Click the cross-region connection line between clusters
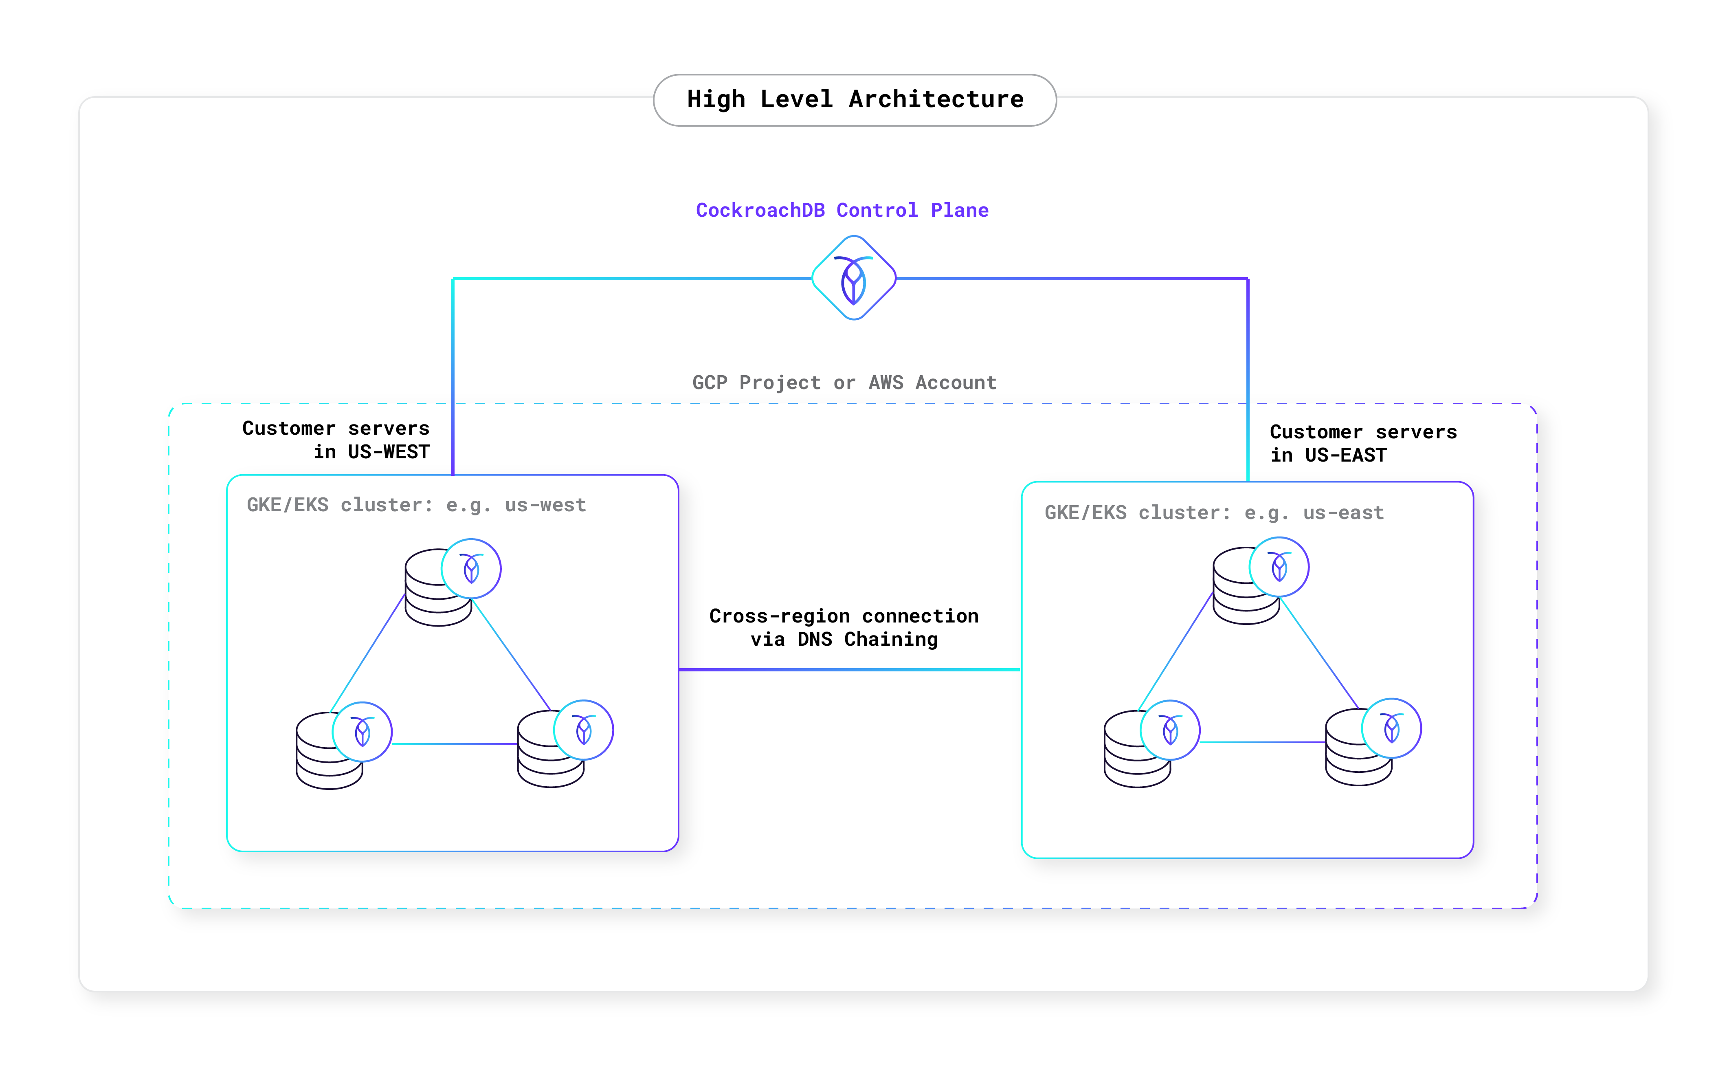This screenshot has width=1727, height=1069. pos(850,669)
